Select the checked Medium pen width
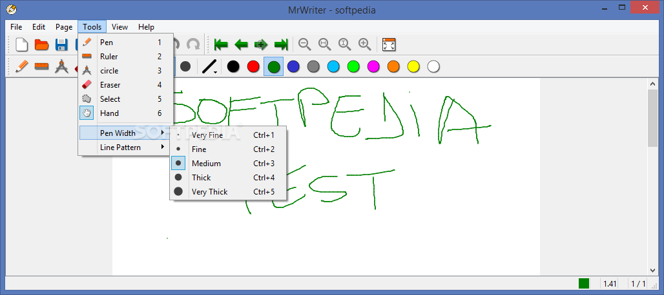Screen dimensions: 664x295 (x=228, y=164)
